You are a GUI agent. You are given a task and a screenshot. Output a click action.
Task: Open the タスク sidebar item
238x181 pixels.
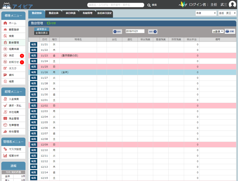coord(13,68)
